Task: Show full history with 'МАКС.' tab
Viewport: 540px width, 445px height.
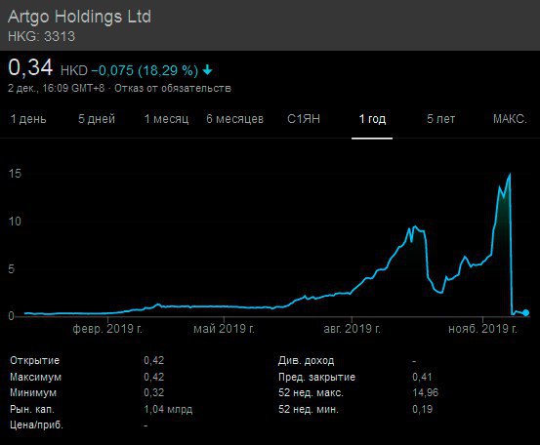Action: (x=510, y=119)
